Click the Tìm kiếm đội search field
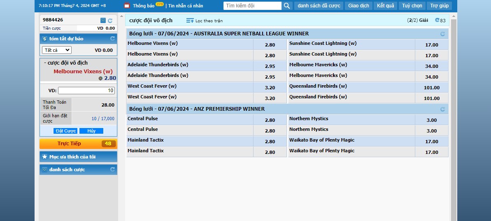Screen dimensions: 491x221 pyautogui.click(x=252, y=6)
